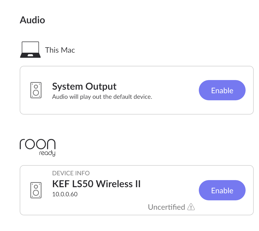
Task: Click the default device description text
Action: [x=102, y=97]
